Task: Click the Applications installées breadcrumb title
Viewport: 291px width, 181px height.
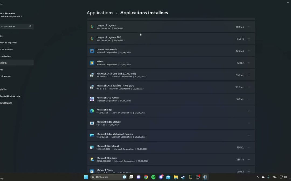Action: coord(144,13)
